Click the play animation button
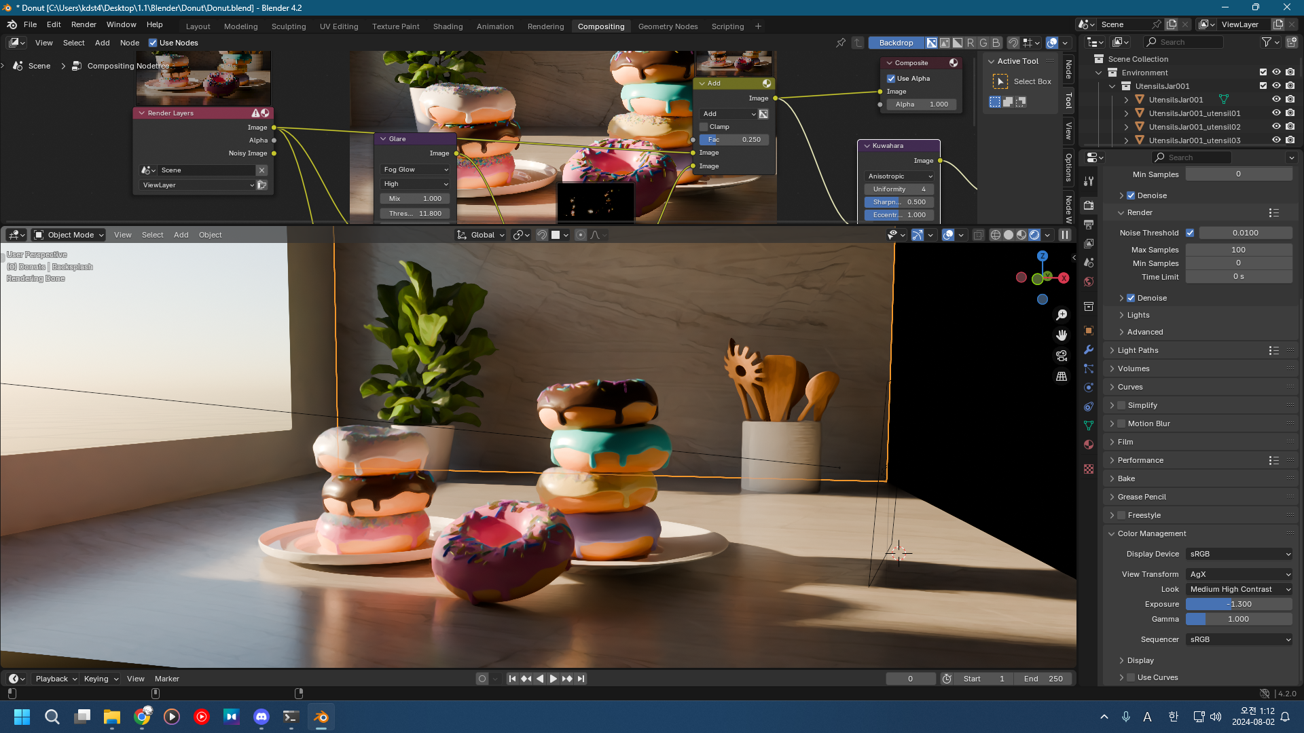 [x=554, y=679]
